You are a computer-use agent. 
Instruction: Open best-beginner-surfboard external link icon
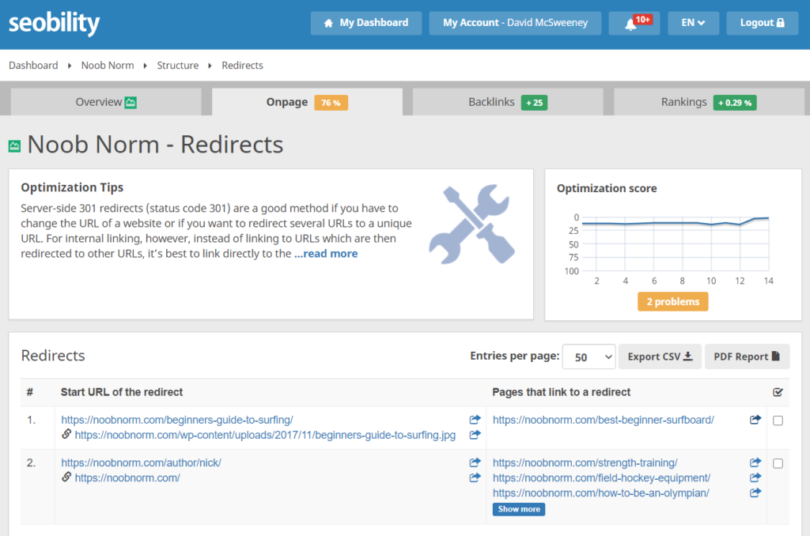755,419
